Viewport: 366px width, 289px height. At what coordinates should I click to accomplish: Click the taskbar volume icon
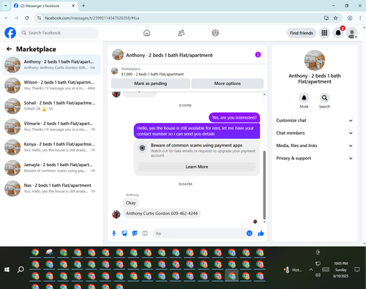point(318,275)
